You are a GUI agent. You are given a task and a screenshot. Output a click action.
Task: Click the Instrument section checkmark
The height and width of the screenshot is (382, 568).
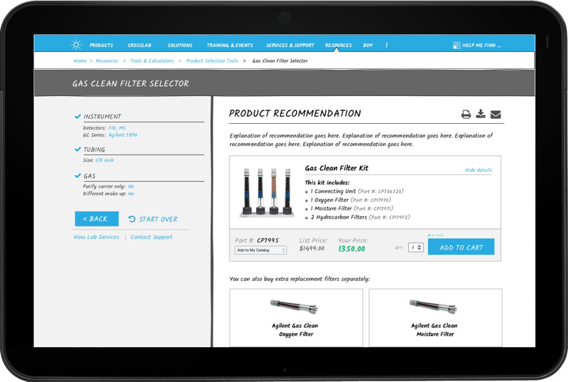tap(78, 116)
